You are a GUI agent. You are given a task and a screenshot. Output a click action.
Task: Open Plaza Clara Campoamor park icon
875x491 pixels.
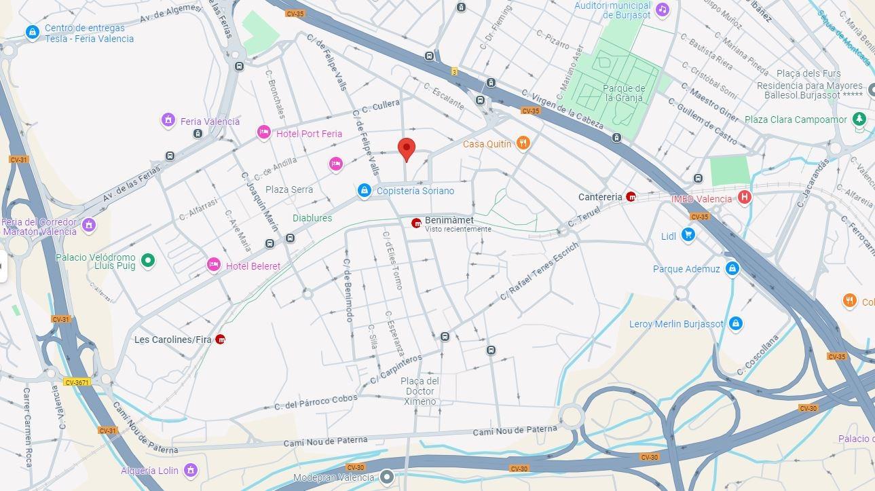pos(860,119)
